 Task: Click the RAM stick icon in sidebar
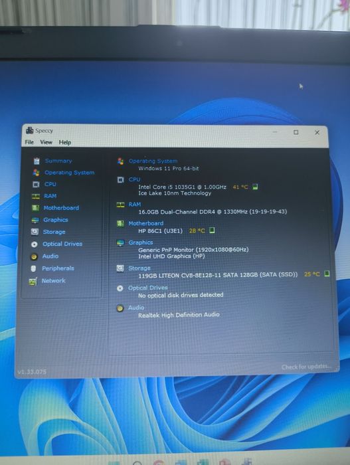coord(36,196)
